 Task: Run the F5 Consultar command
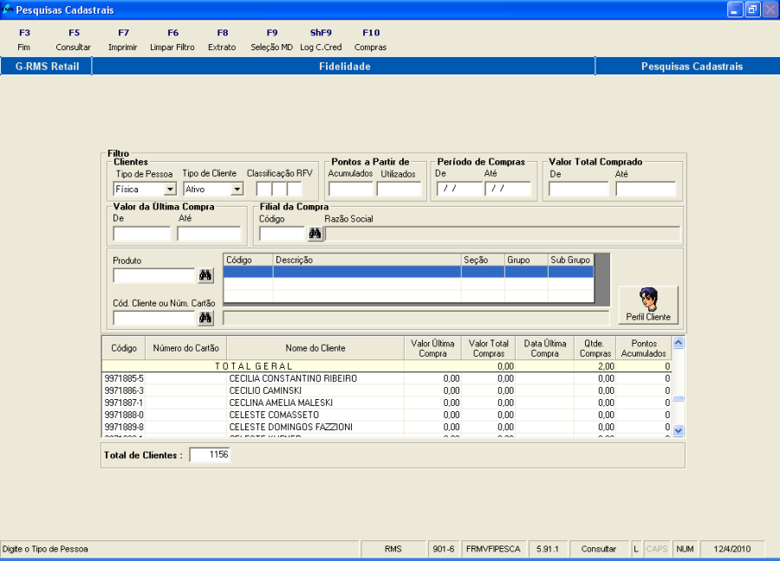point(74,40)
